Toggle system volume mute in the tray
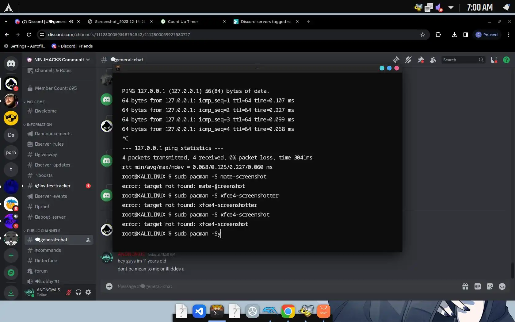The image size is (515, 322). click(x=439, y=7)
